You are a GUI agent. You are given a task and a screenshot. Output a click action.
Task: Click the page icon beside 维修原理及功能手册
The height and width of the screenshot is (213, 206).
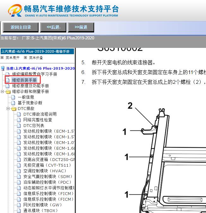[x=8, y=86]
